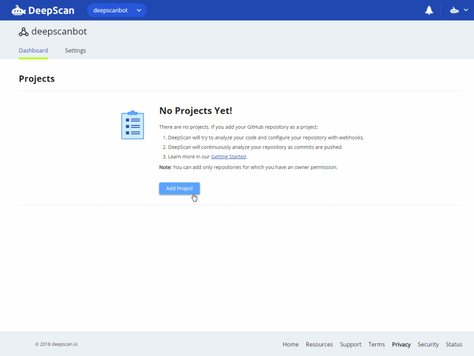This screenshot has height=356, width=474.
Task: Click the 'Note:' owner permission line
Action: tap(248, 167)
